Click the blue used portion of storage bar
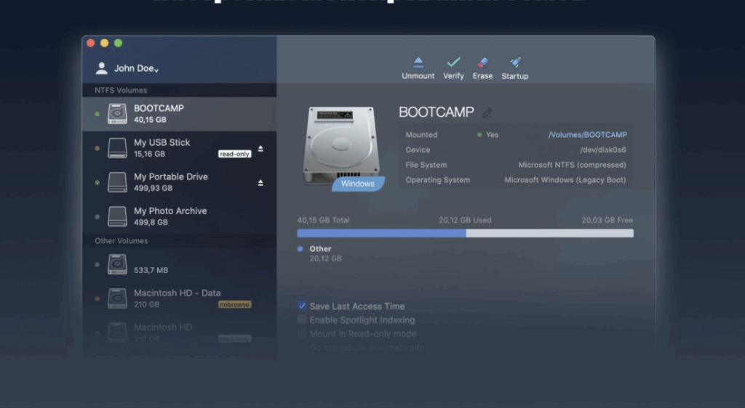 pyautogui.click(x=381, y=233)
